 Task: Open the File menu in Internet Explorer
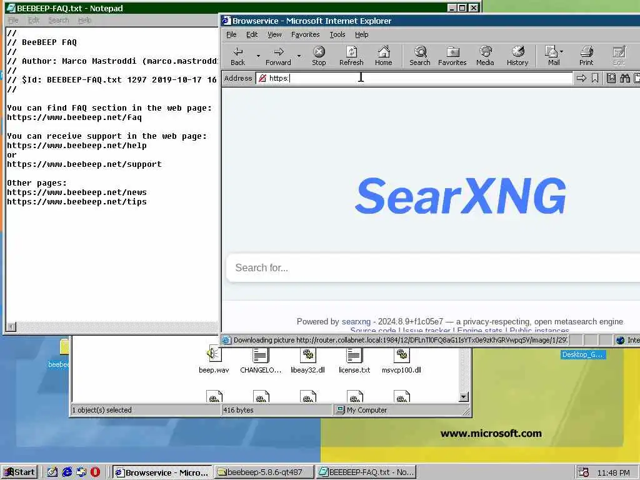click(x=231, y=35)
